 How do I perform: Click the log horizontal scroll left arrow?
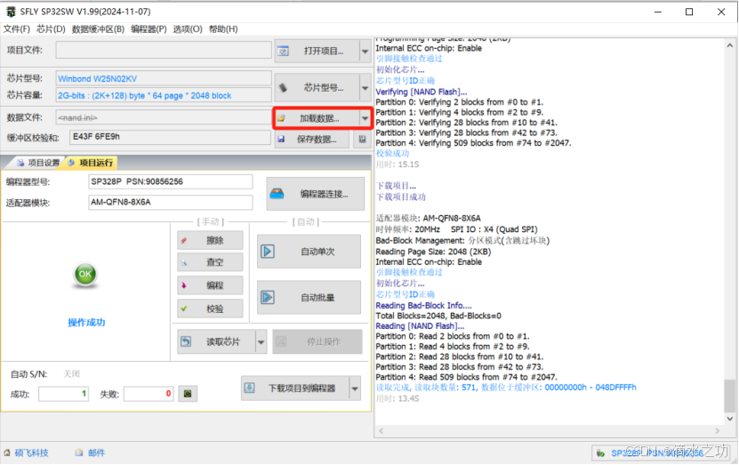382,430
